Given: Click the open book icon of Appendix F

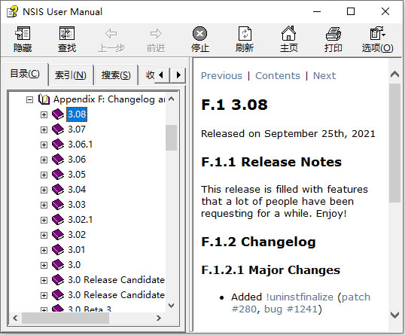Looking at the screenshot, I should click(x=44, y=99).
